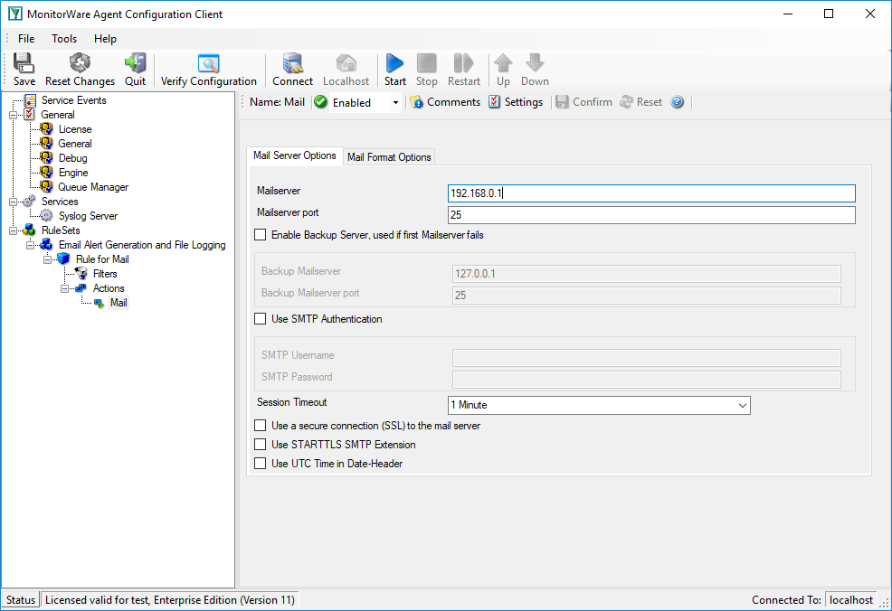892x611 pixels.
Task: Open the Enabled state dropdown
Action: 395,103
